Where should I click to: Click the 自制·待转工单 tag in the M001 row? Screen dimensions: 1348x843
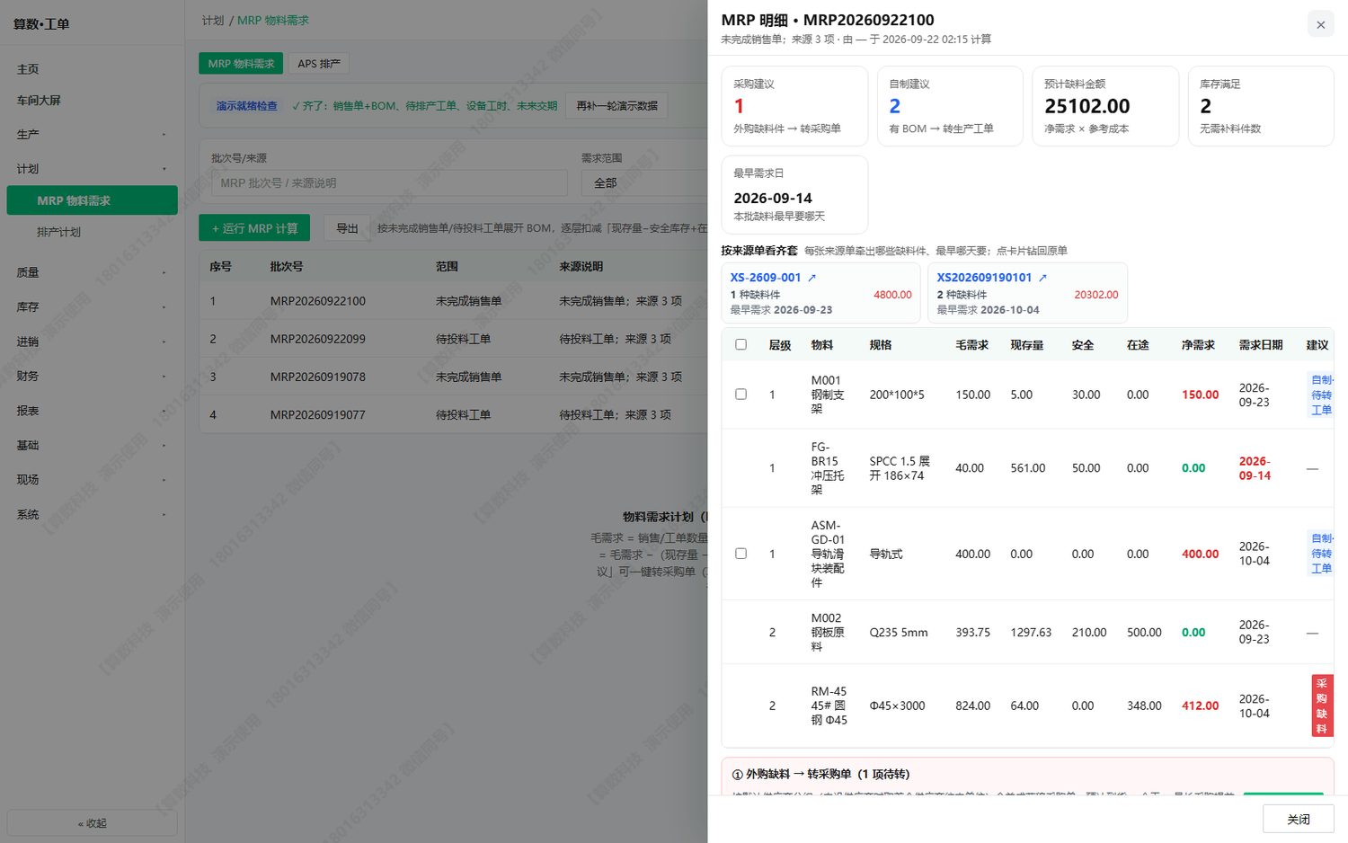point(1320,395)
